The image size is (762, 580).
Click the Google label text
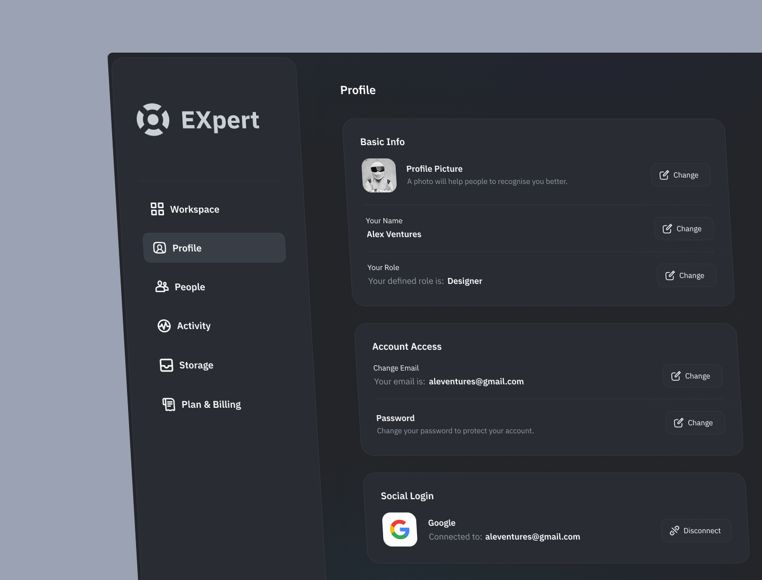(x=442, y=523)
